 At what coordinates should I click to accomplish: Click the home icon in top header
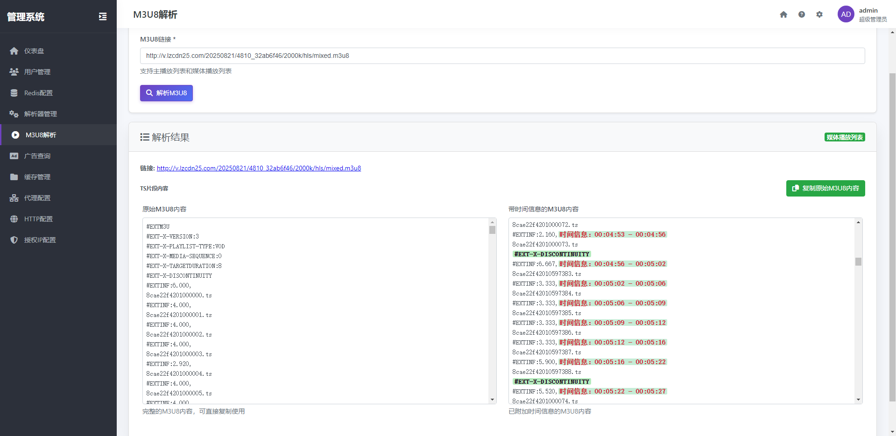[783, 14]
